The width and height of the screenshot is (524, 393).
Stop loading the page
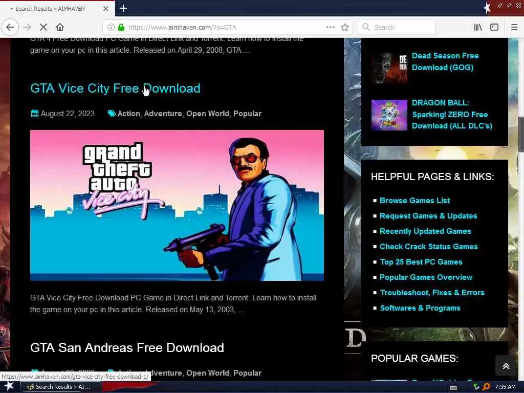click(x=43, y=27)
